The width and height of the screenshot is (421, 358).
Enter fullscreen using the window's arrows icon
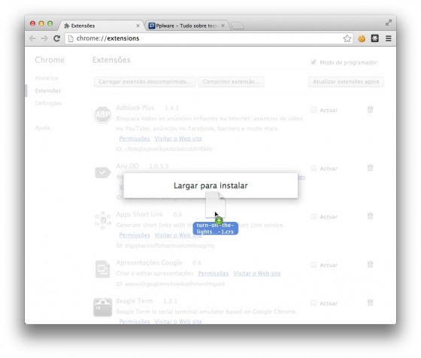click(x=389, y=23)
